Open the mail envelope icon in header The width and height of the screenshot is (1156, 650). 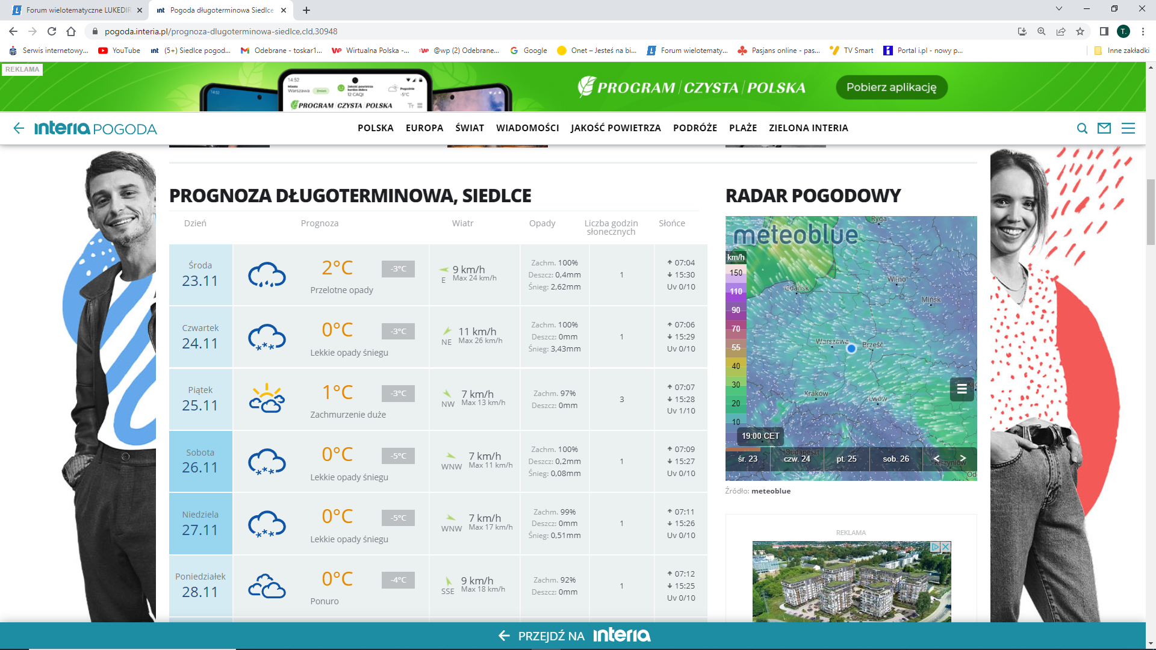pyautogui.click(x=1104, y=128)
